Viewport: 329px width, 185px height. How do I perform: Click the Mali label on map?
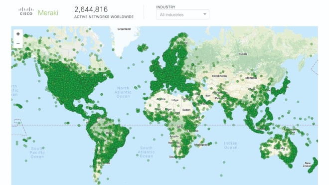[x=158, y=109]
